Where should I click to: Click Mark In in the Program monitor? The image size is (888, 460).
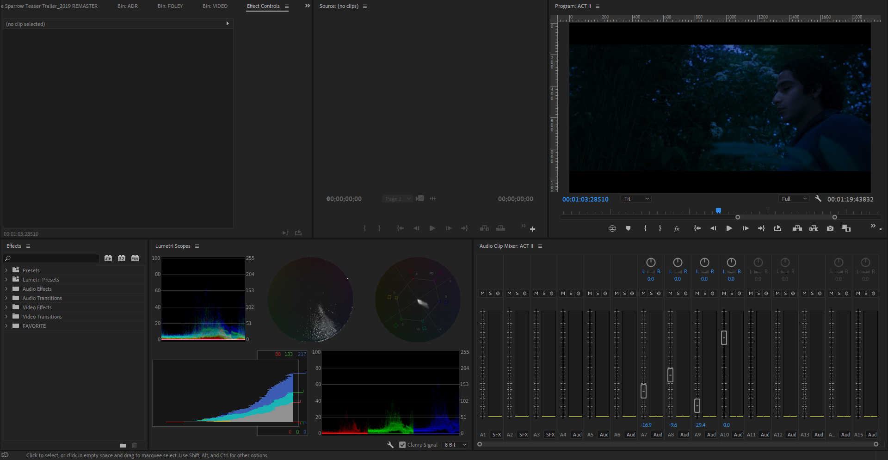[x=645, y=228]
